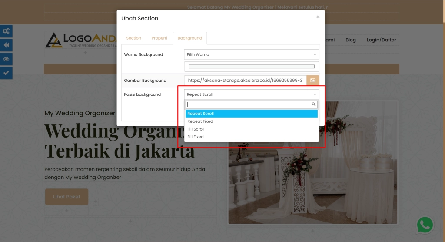Close the Ubah Section dialog
Image resolution: width=445 pixels, height=242 pixels.
[x=318, y=17]
